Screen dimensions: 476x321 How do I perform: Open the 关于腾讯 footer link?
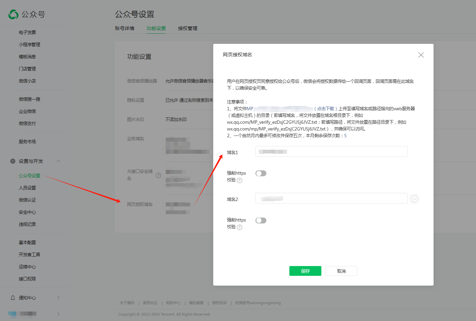(127, 303)
